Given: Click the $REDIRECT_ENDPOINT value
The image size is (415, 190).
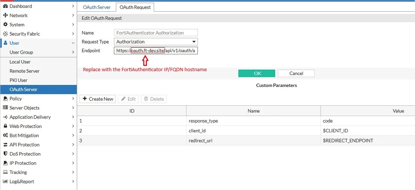Looking at the screenshot, I should click(348, 141).
